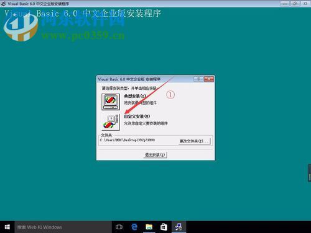Open File Explorer from the taskbar
The height and width of the screenshot is (233, 311).
(149, 227)
